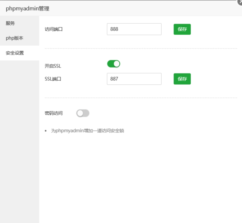Click the phpmyadmin管理 title text
The image size is (242, 223).
click(x=28, y=9)
